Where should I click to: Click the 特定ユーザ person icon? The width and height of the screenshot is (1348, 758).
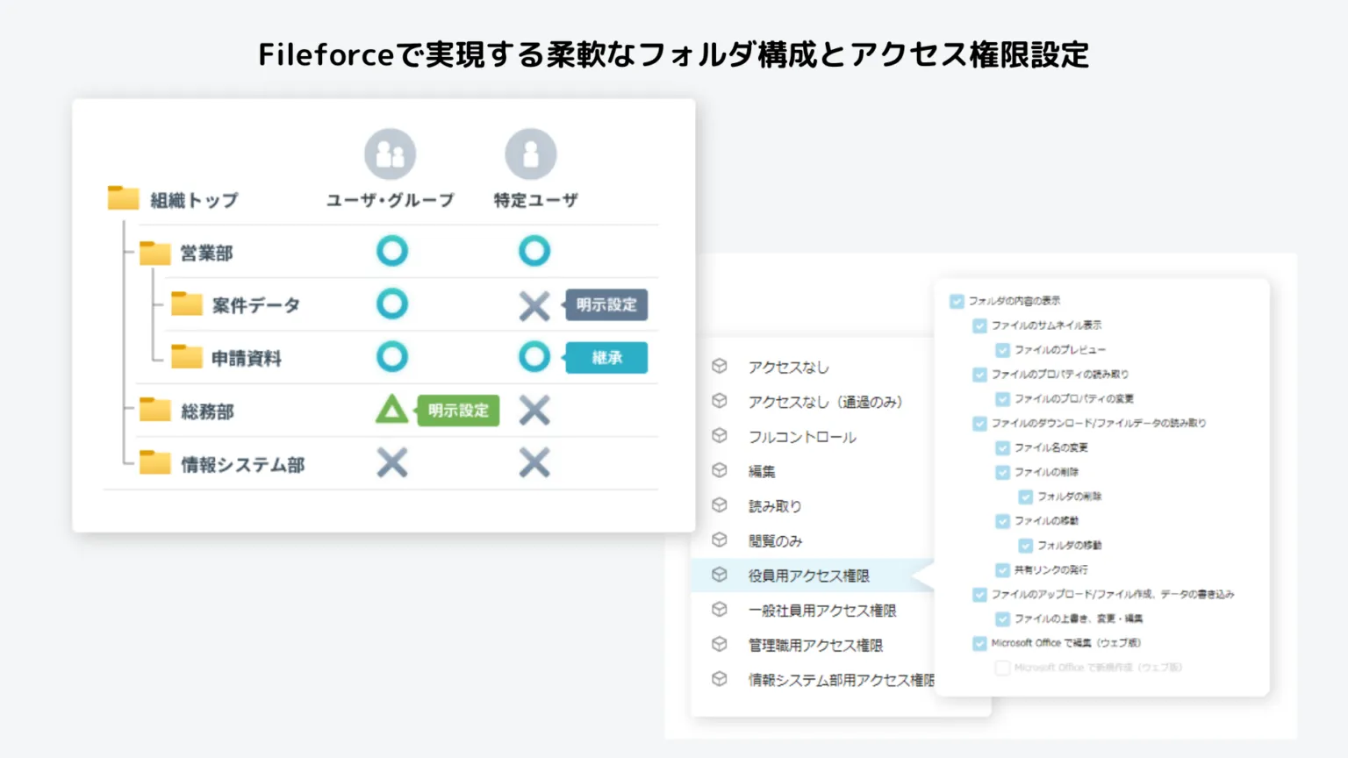(530, 153)
